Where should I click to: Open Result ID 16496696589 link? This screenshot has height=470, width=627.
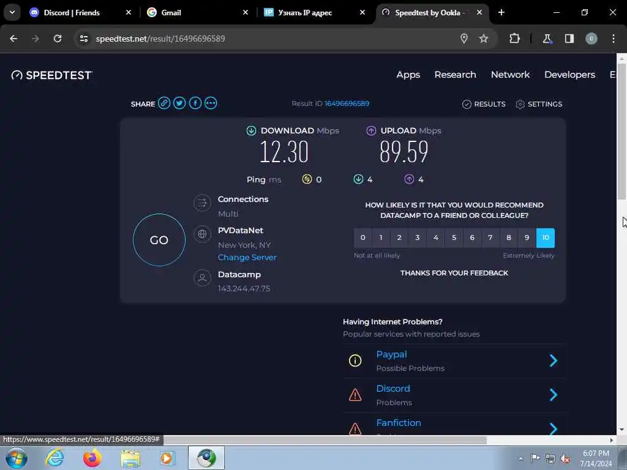pos(347,103)
